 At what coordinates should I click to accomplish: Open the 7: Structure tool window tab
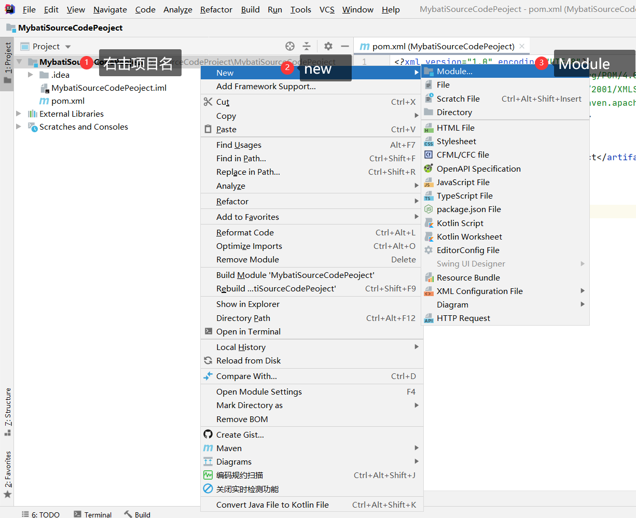pyautogui.click(x=7, y=412)
